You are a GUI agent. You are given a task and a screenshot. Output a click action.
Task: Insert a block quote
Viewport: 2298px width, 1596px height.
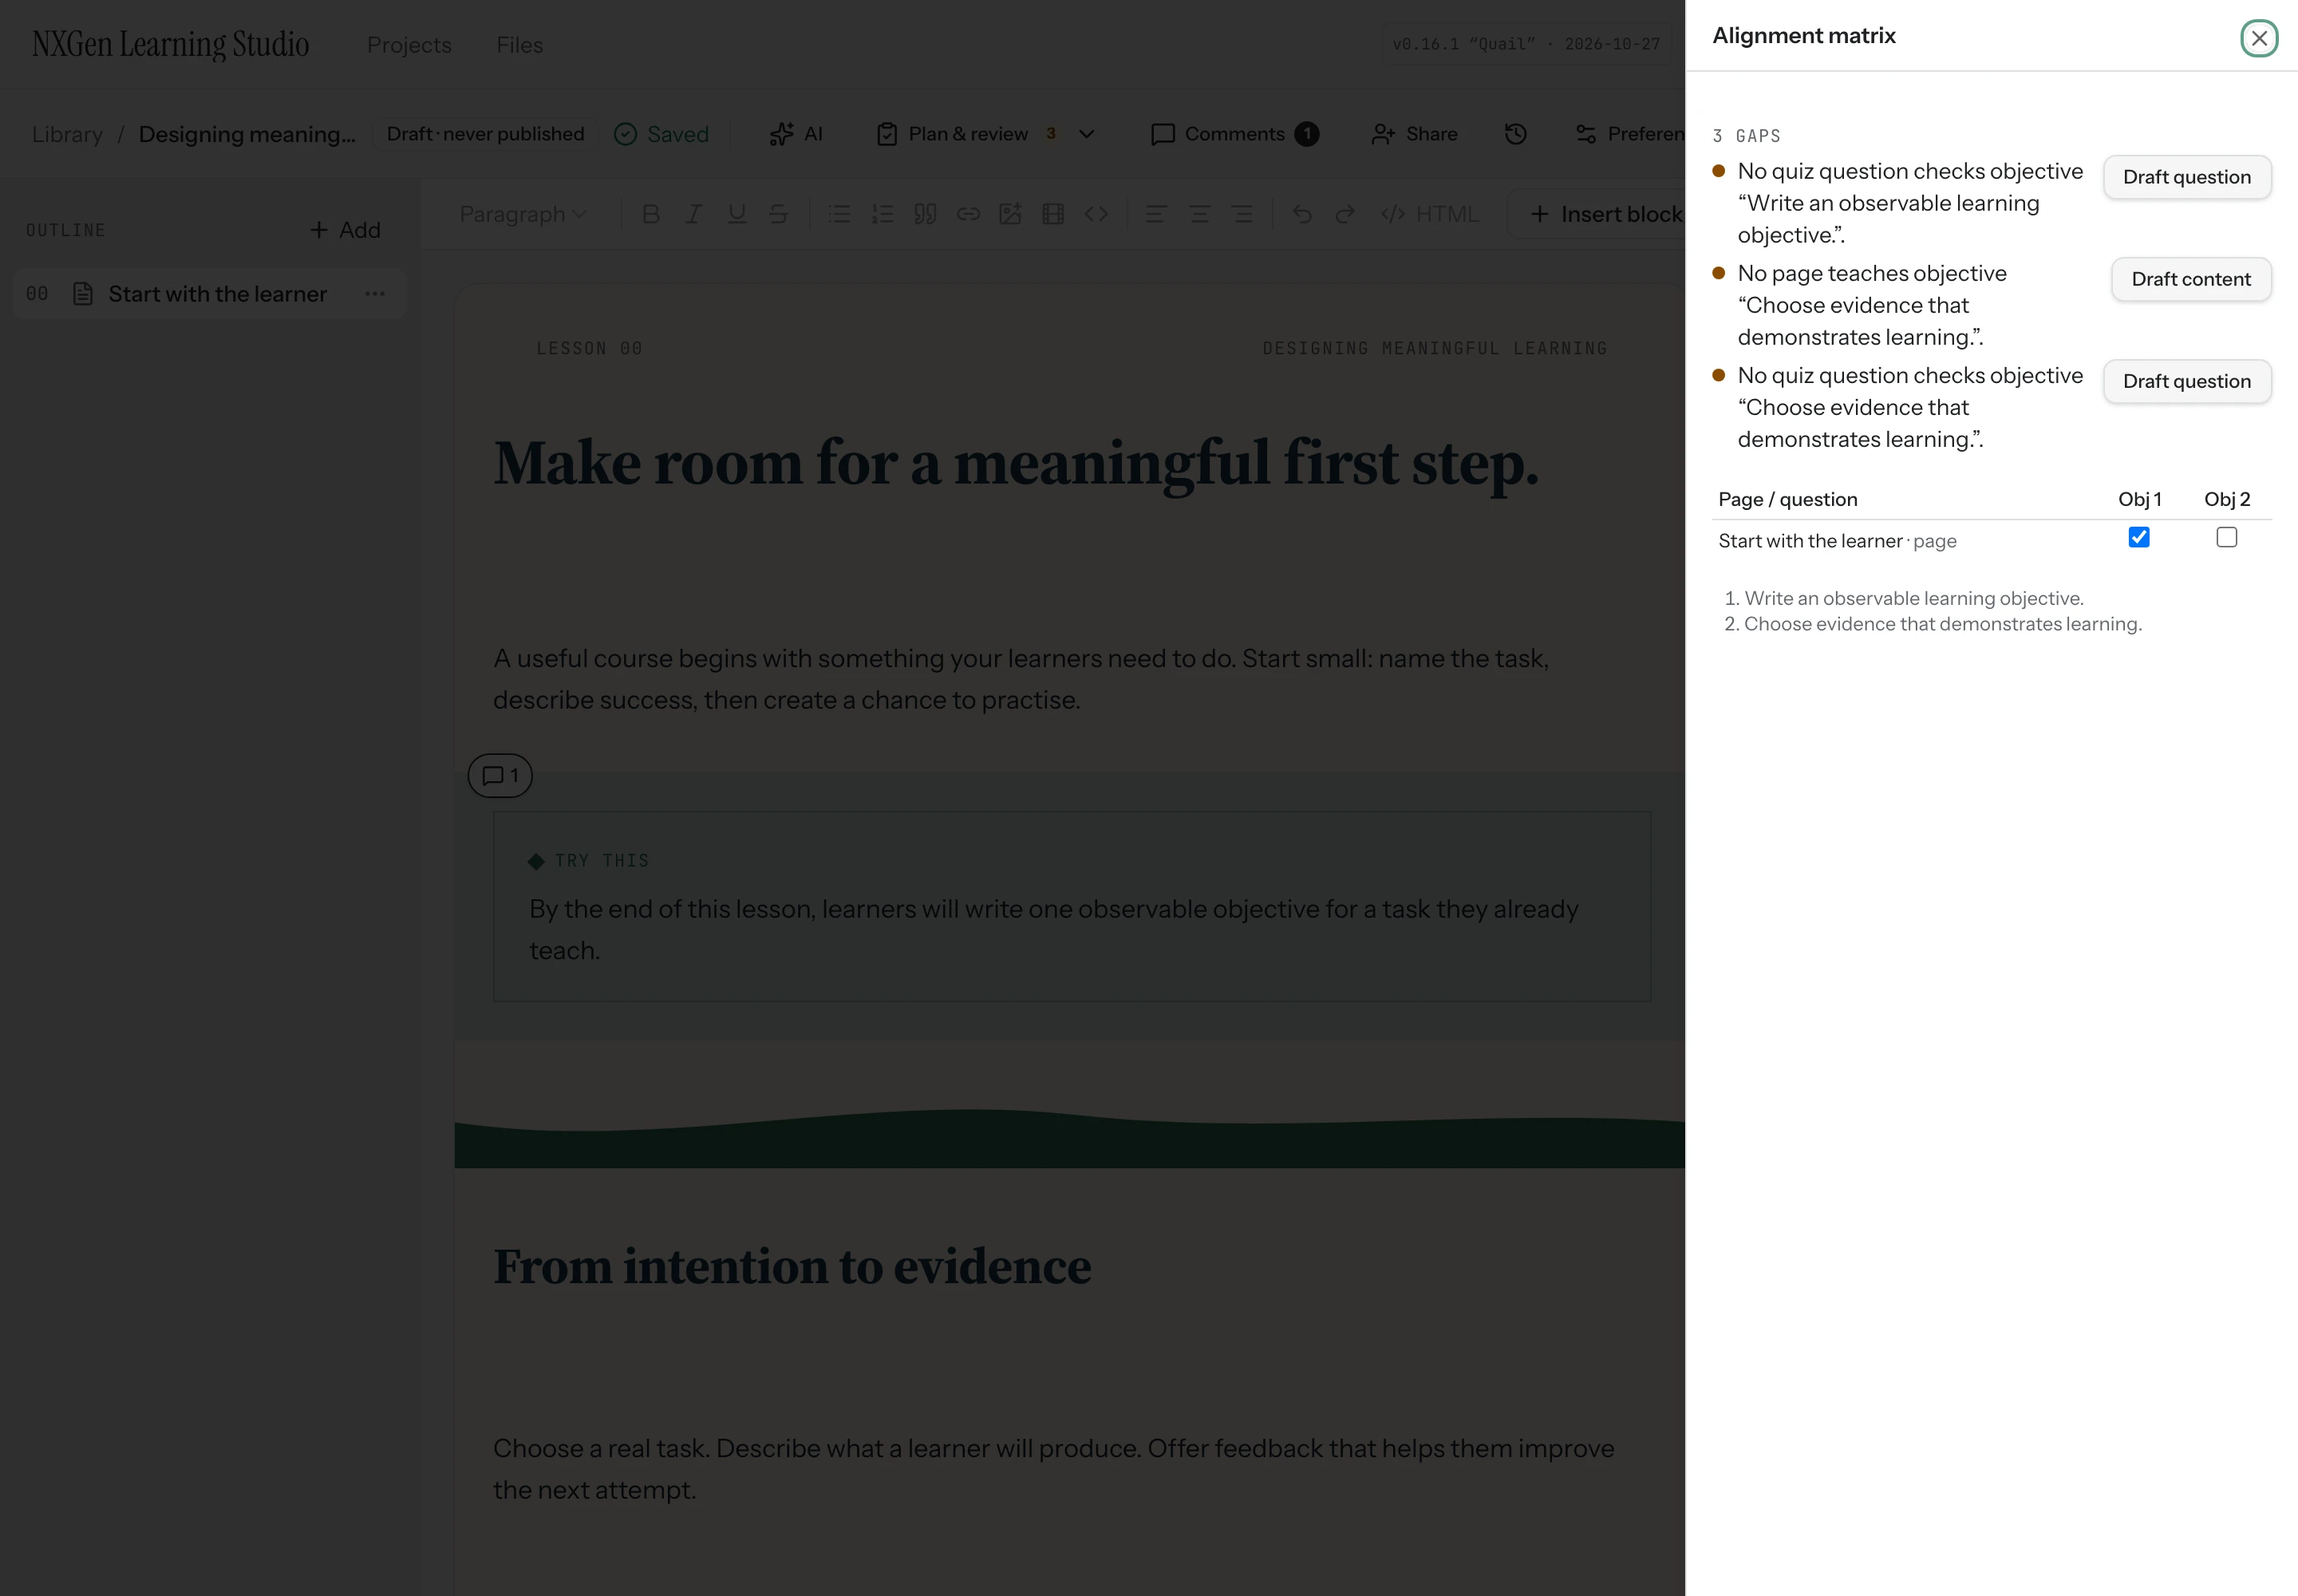coord(926,214)
